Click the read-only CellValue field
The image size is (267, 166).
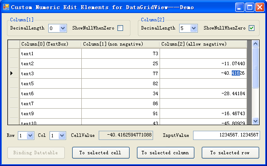pos(126,136)
